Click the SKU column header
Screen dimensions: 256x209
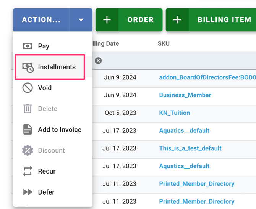click(x=164, y=43)
